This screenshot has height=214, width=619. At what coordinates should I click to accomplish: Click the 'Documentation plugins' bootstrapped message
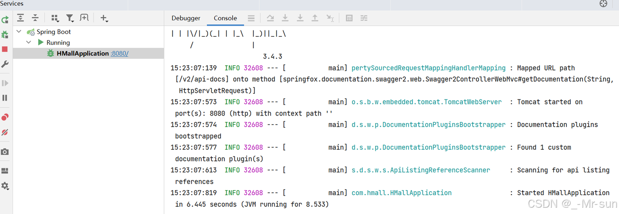pyautogui.click(x=558, y=125)
